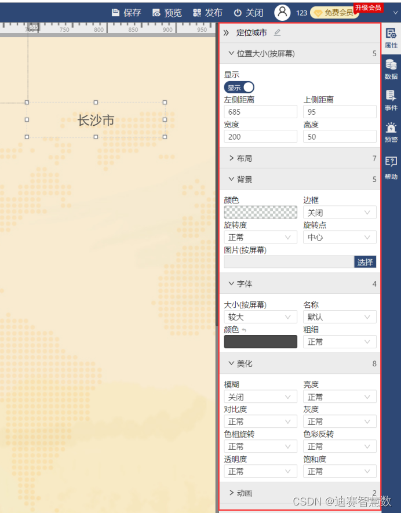The image size is (401, 513).
Task: Collapse the 美化 section
Action: point(300,363)
